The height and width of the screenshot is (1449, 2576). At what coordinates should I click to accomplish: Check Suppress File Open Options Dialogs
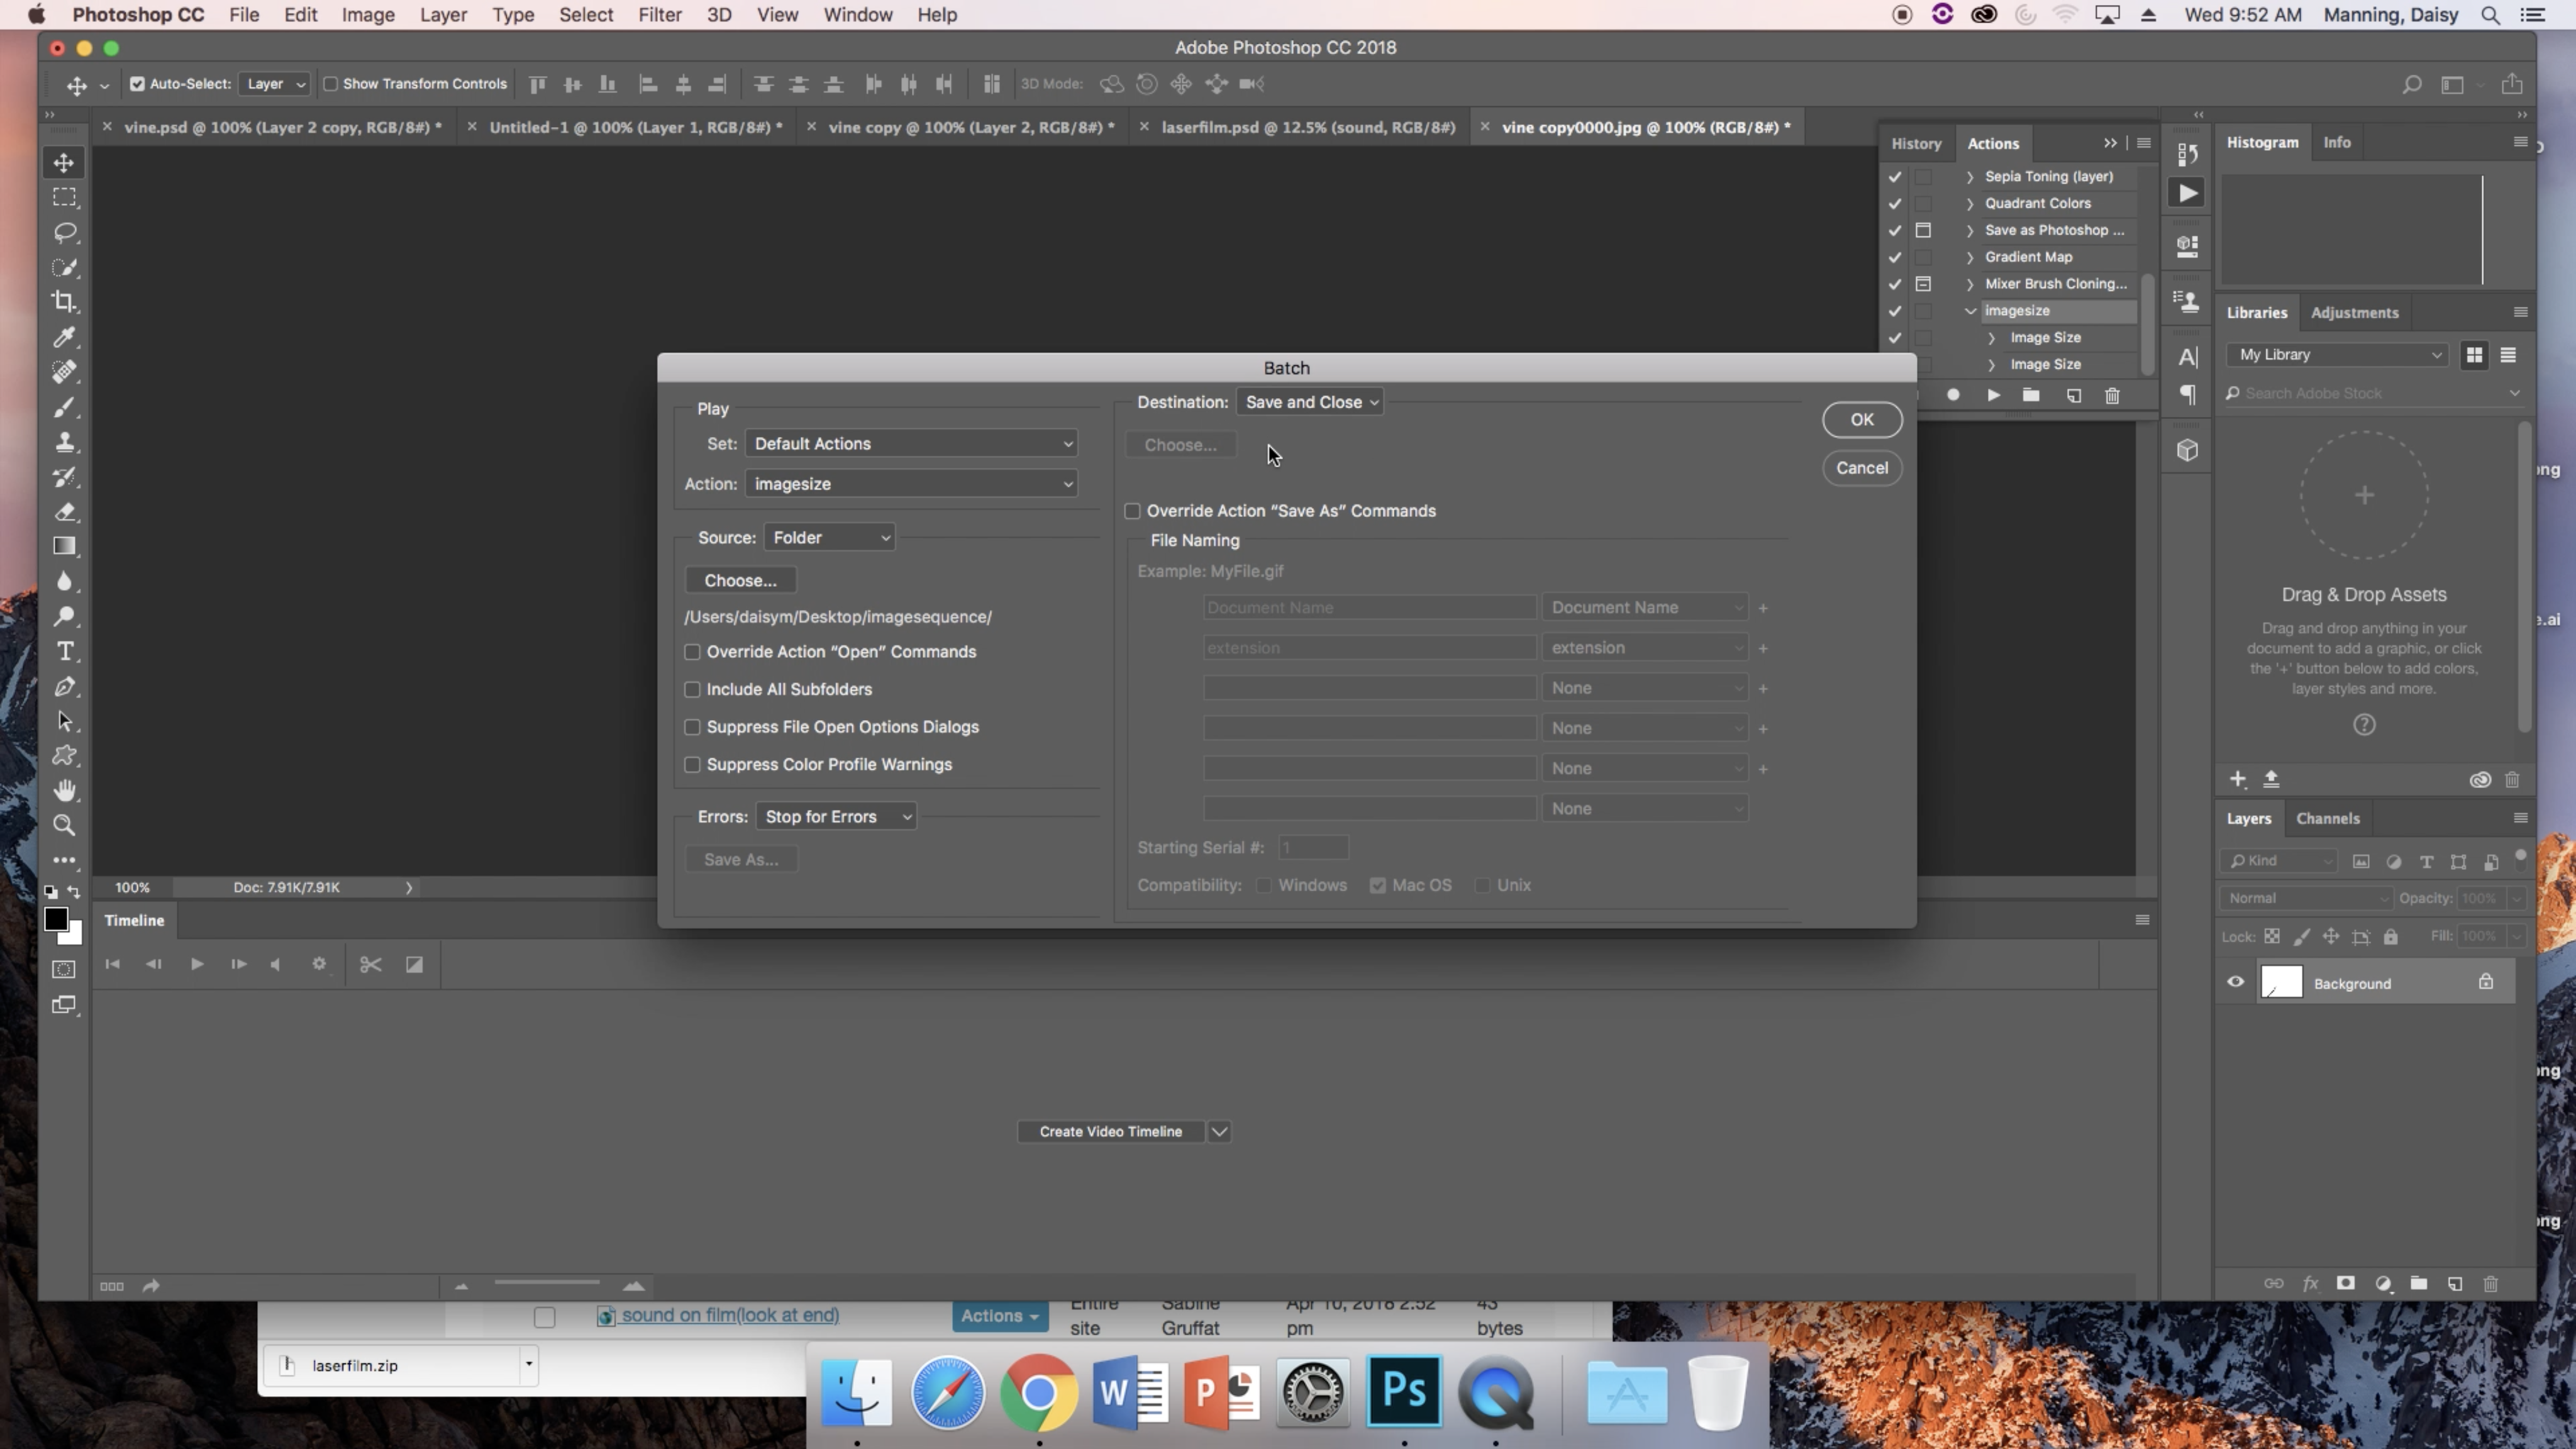pyautogui.click(x=692, y=727)
